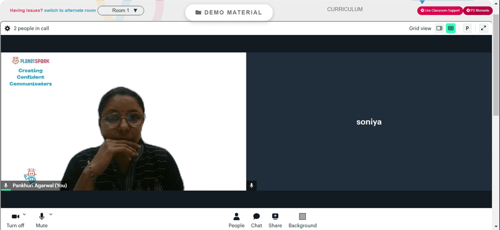Enter fullscreen with the expand arrows icon
This screenshot has width=500, height=230.
click(x=483, y=28)
